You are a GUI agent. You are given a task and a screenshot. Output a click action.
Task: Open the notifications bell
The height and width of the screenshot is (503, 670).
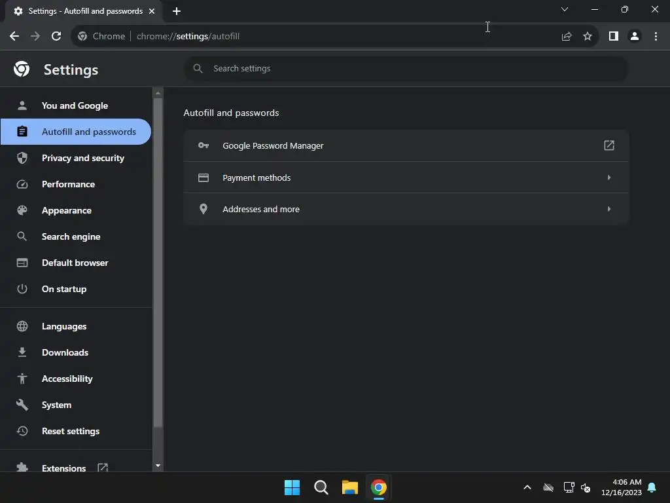(x=652, y=487)
